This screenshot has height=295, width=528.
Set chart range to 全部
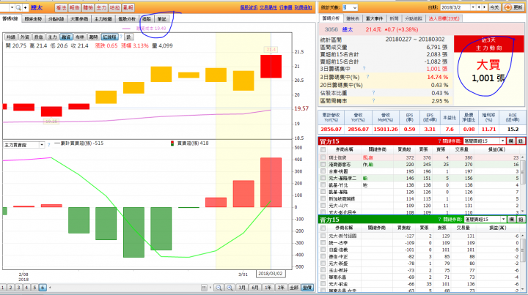coord(294,288)
